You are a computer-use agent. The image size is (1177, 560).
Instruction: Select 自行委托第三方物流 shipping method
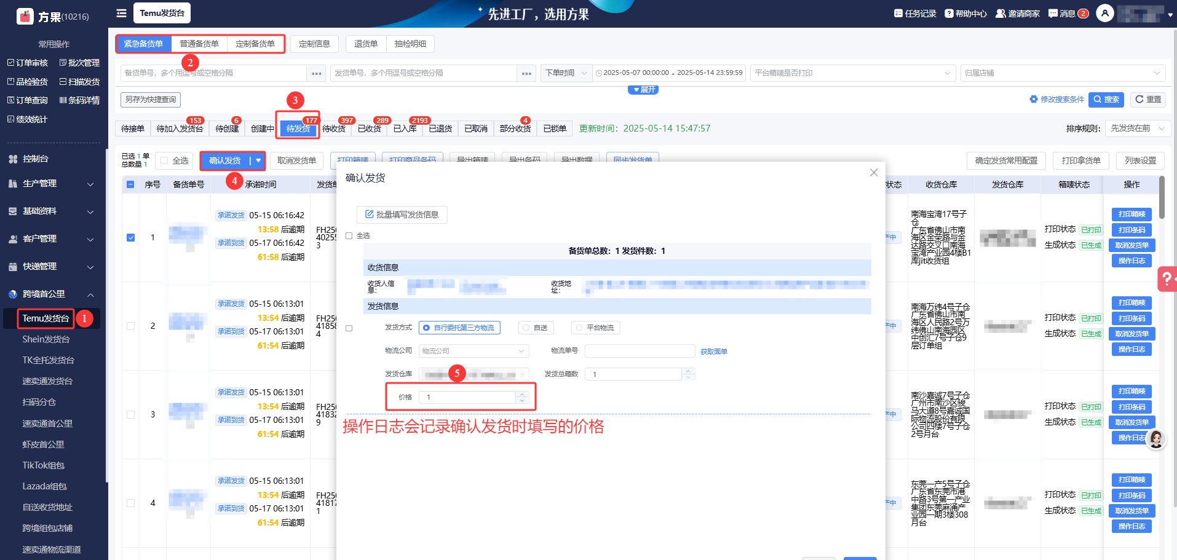click(x=459, y=328)
